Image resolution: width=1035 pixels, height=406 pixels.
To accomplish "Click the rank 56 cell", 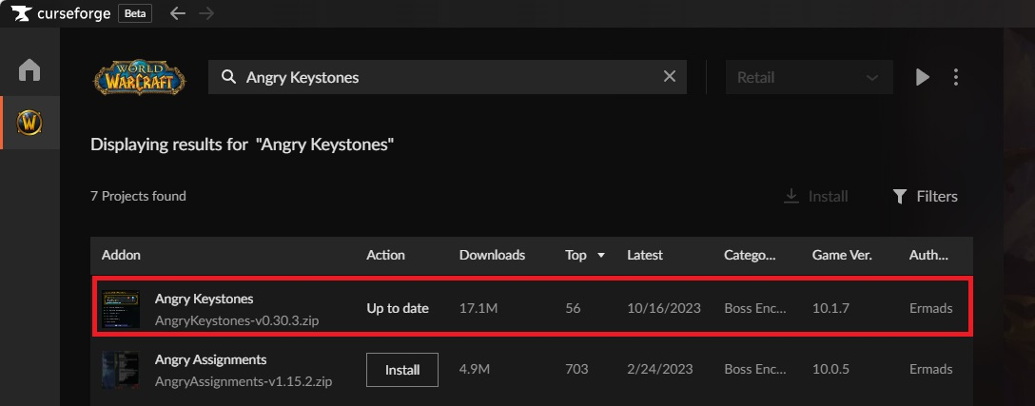I will click(x=573, y=308).
